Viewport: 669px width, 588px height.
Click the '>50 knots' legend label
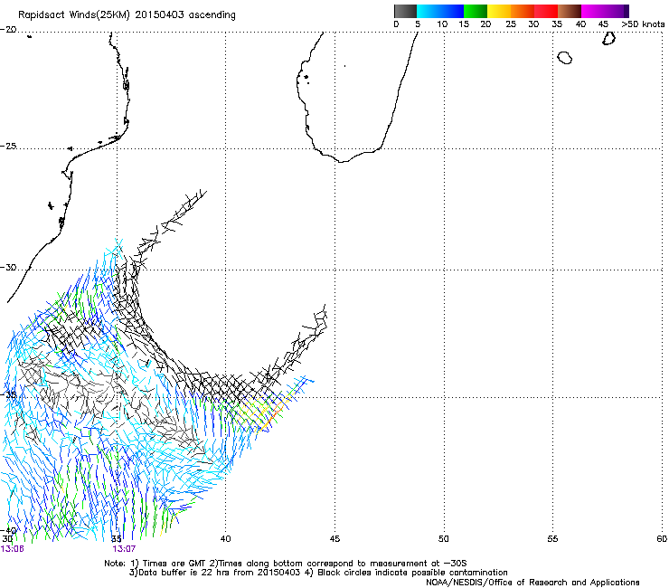click(643, 24)
